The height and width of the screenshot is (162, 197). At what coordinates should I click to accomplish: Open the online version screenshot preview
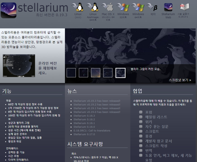(19, 66)
